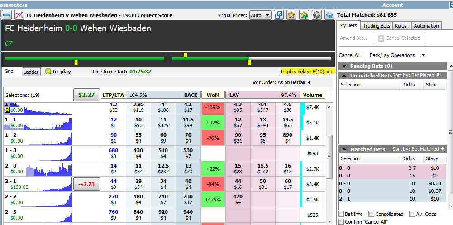453x225 pixels.
Task: Expand the Pending Bets (0) section
Action: (344, 66)
